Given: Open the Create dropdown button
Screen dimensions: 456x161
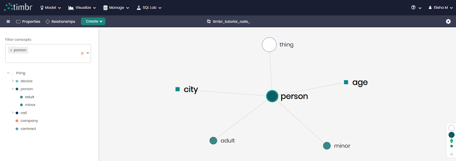Looking at the screenshot, I should click(93, 22).
